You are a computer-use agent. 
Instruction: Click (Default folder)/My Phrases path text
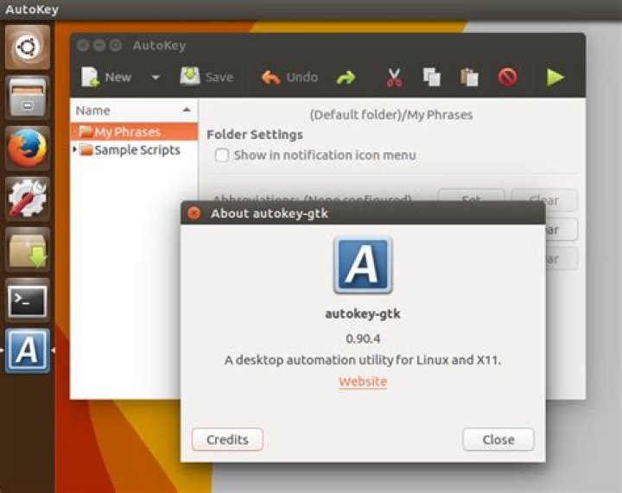[391, 115]
